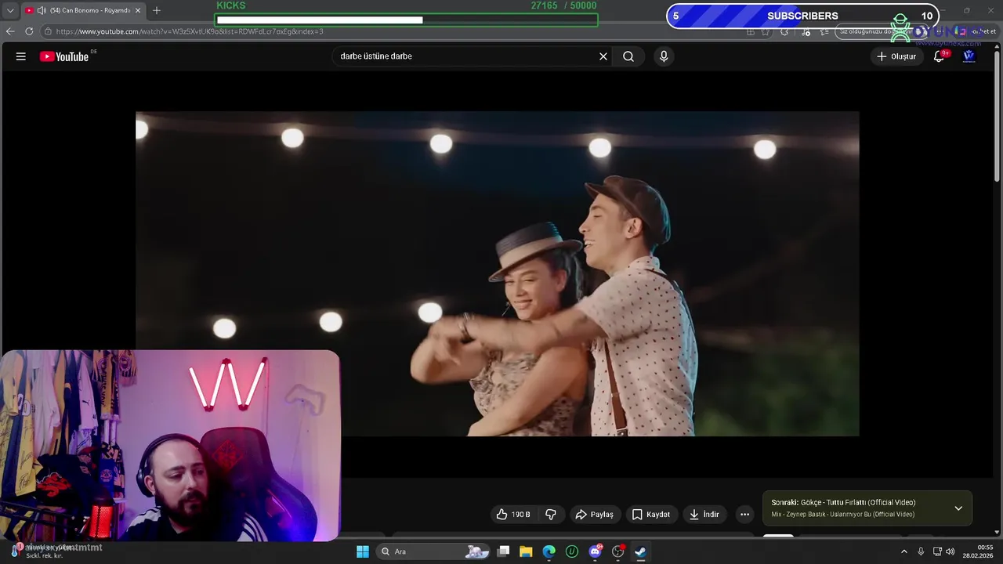
Task: Show hidden system tray icons
Action: tap(903, 551)
